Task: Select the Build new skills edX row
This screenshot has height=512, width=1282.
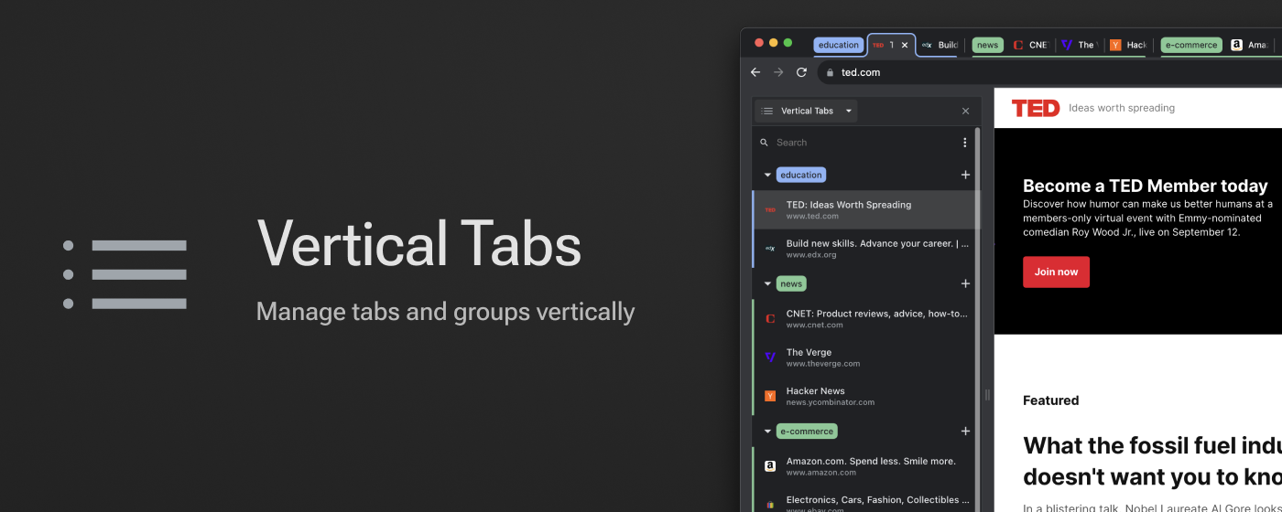Action: [x=864, y=248]
